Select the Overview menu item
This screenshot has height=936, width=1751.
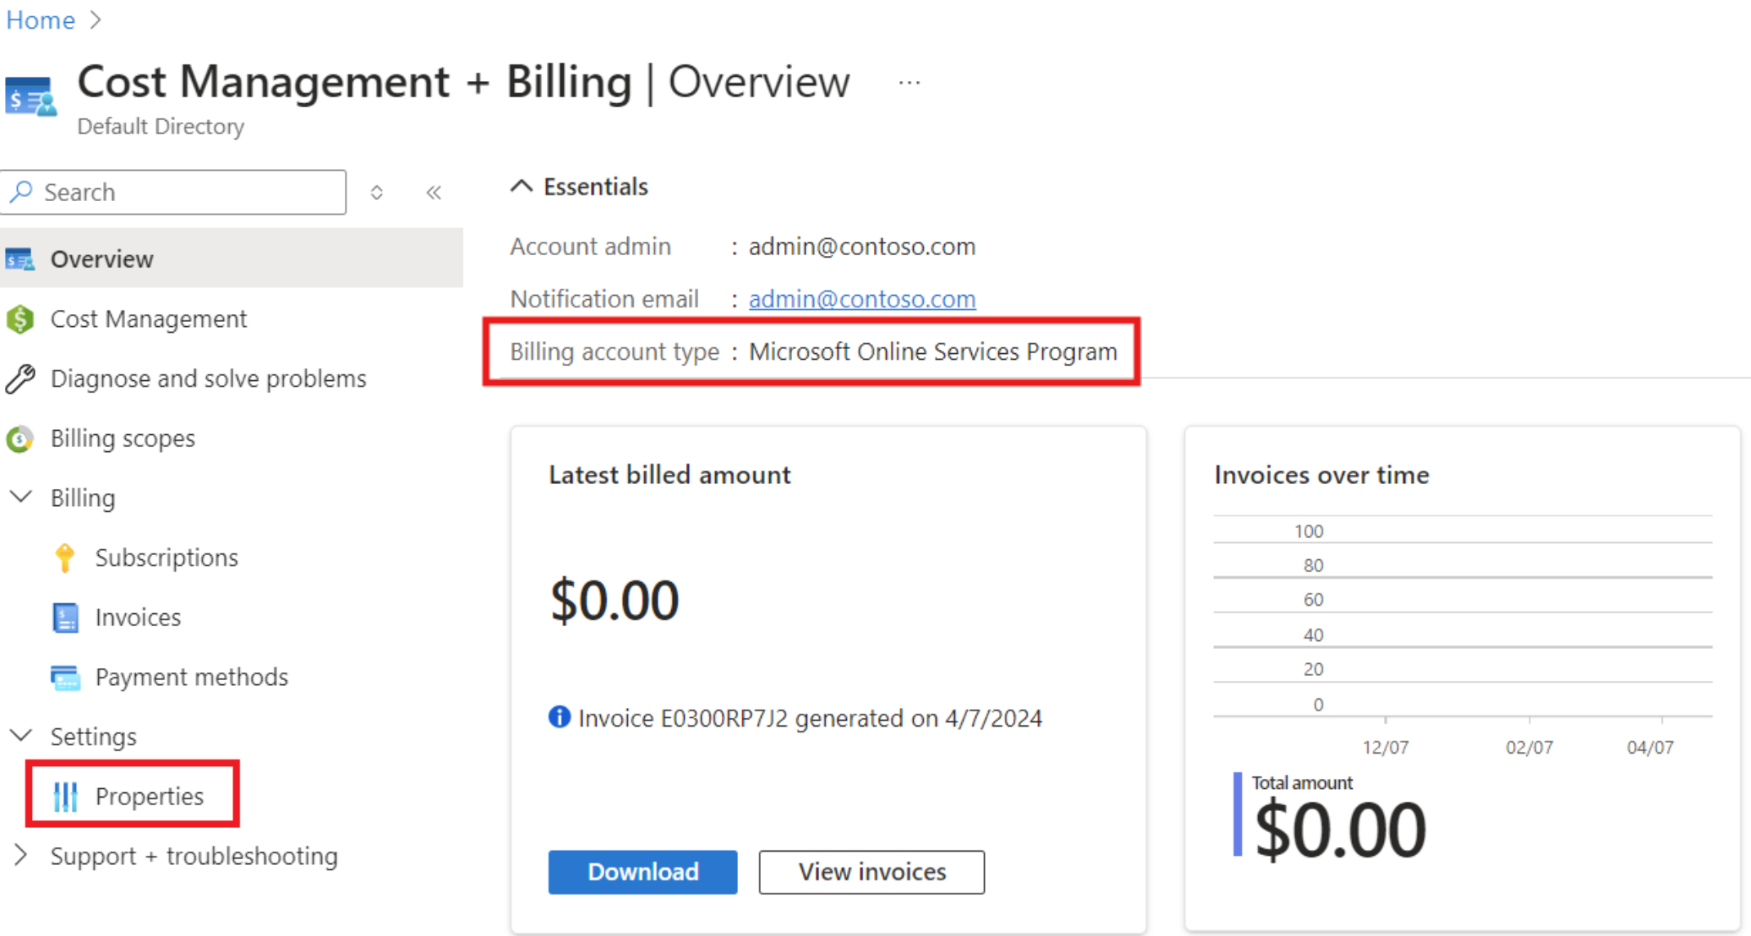[102, 259]
